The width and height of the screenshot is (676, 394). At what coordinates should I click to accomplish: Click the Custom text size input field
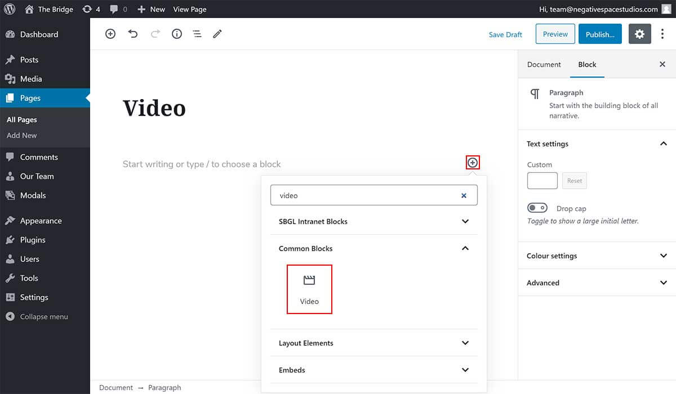pyautogui.click(x=542, y=180)
